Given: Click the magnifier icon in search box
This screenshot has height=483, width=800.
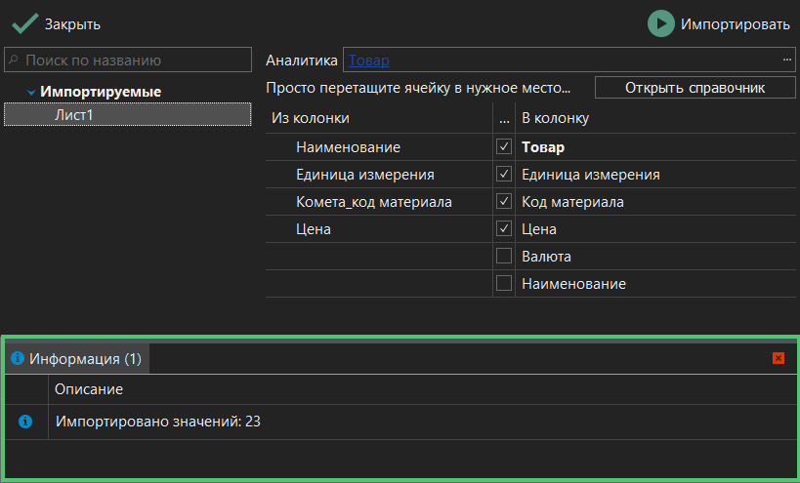Looking at the screenshot, I should [x=14, y=60].
